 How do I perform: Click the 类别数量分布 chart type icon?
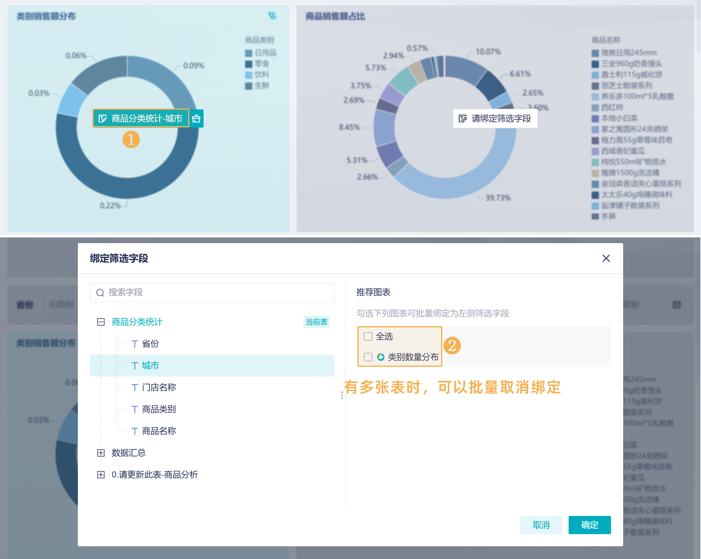tap(380, 357)
